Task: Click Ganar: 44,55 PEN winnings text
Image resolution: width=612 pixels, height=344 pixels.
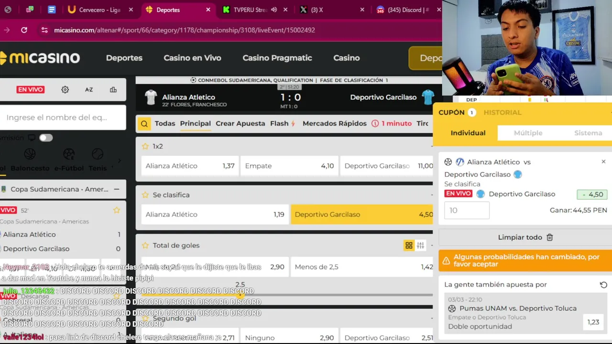Action: click(x=579, y=210)
